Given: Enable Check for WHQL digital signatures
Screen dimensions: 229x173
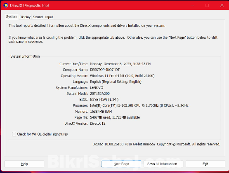Looking at the screenshot, I should click(14, 134).
